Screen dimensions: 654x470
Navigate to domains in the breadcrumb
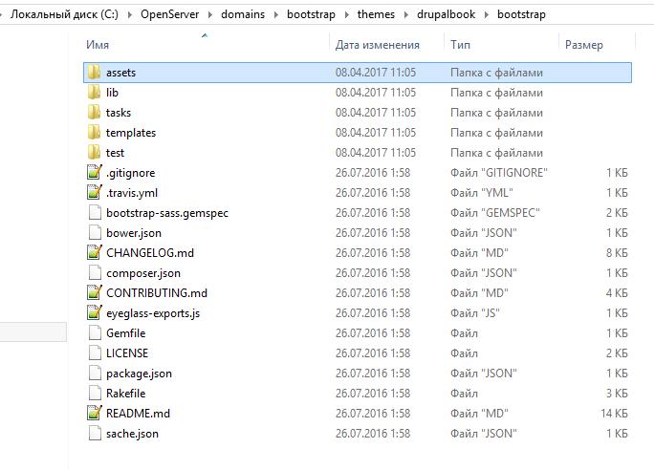pyautogui.click(x=243, y=14)
